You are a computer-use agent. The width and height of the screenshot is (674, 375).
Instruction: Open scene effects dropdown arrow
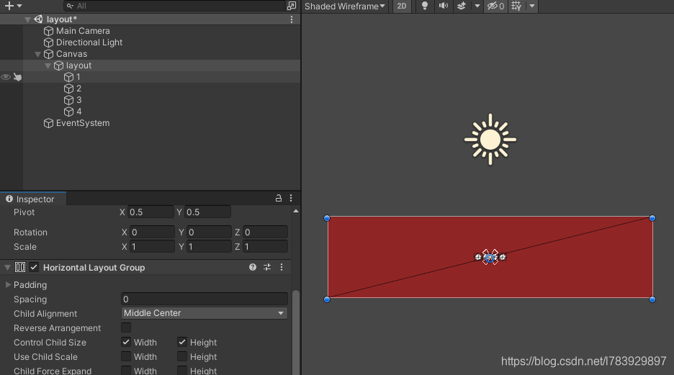[x=477, y=6]
